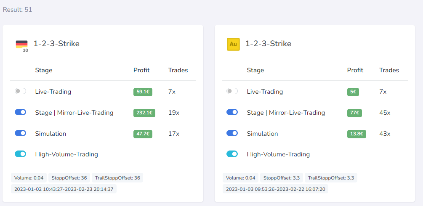Turn off Simulation in the Au gold card

click(232, 133)
